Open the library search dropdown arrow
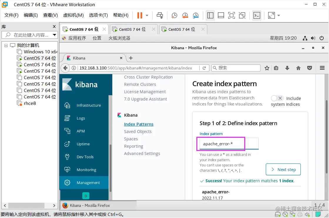 click(54, 35)
